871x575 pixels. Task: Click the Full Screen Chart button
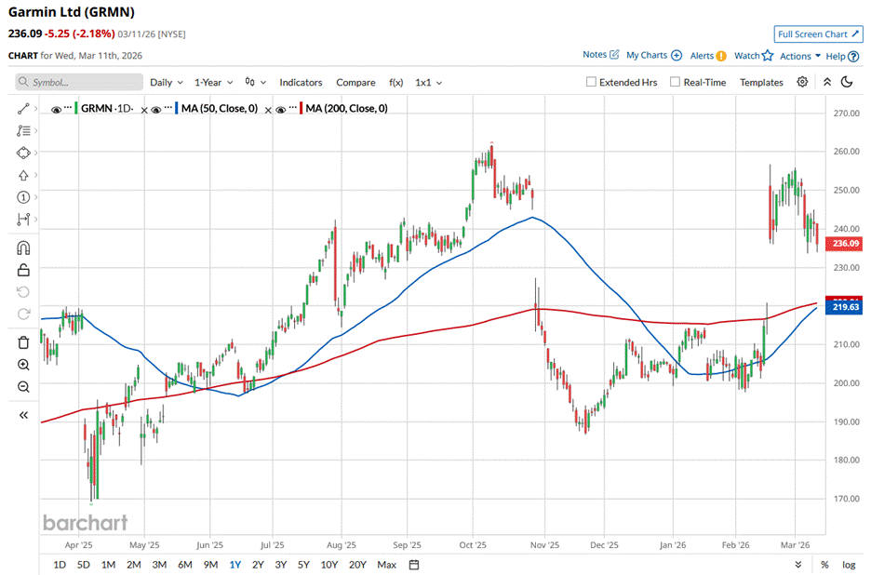click(x=818, y=34)
